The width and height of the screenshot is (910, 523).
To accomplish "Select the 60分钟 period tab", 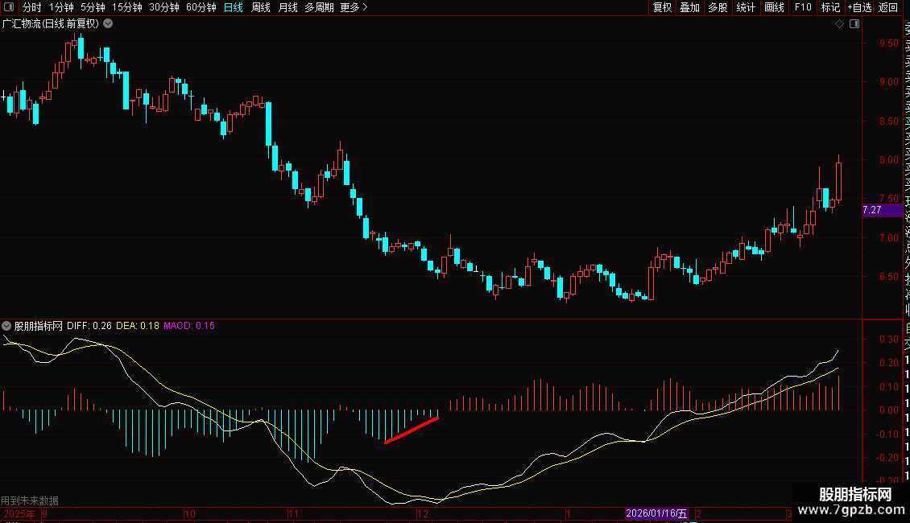I will (201, 7).
